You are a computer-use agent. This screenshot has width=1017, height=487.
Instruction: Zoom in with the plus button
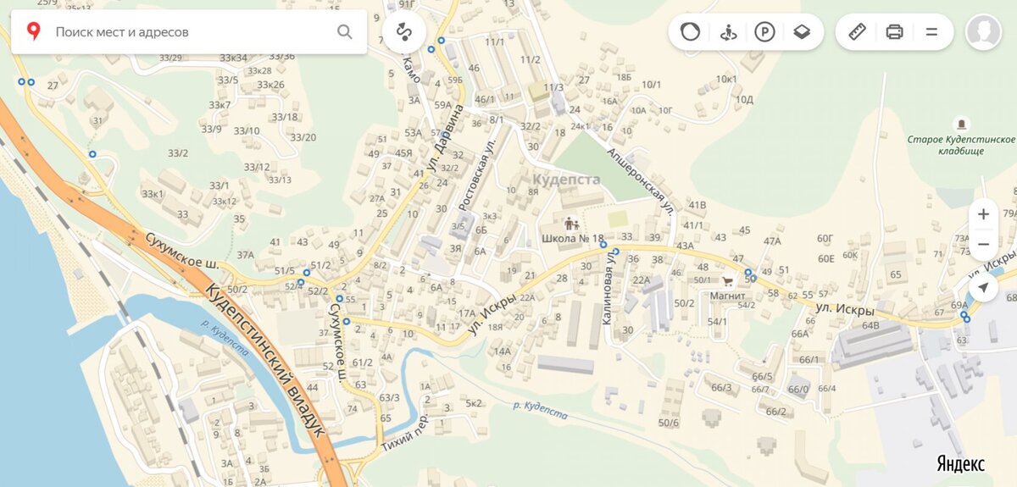pyautogui.click(x=983, y=214)
